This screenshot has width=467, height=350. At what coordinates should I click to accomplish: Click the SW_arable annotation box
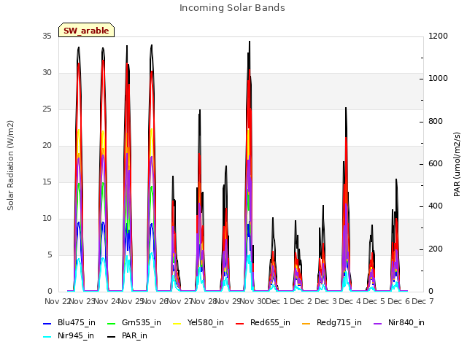(x=86, y=30)
